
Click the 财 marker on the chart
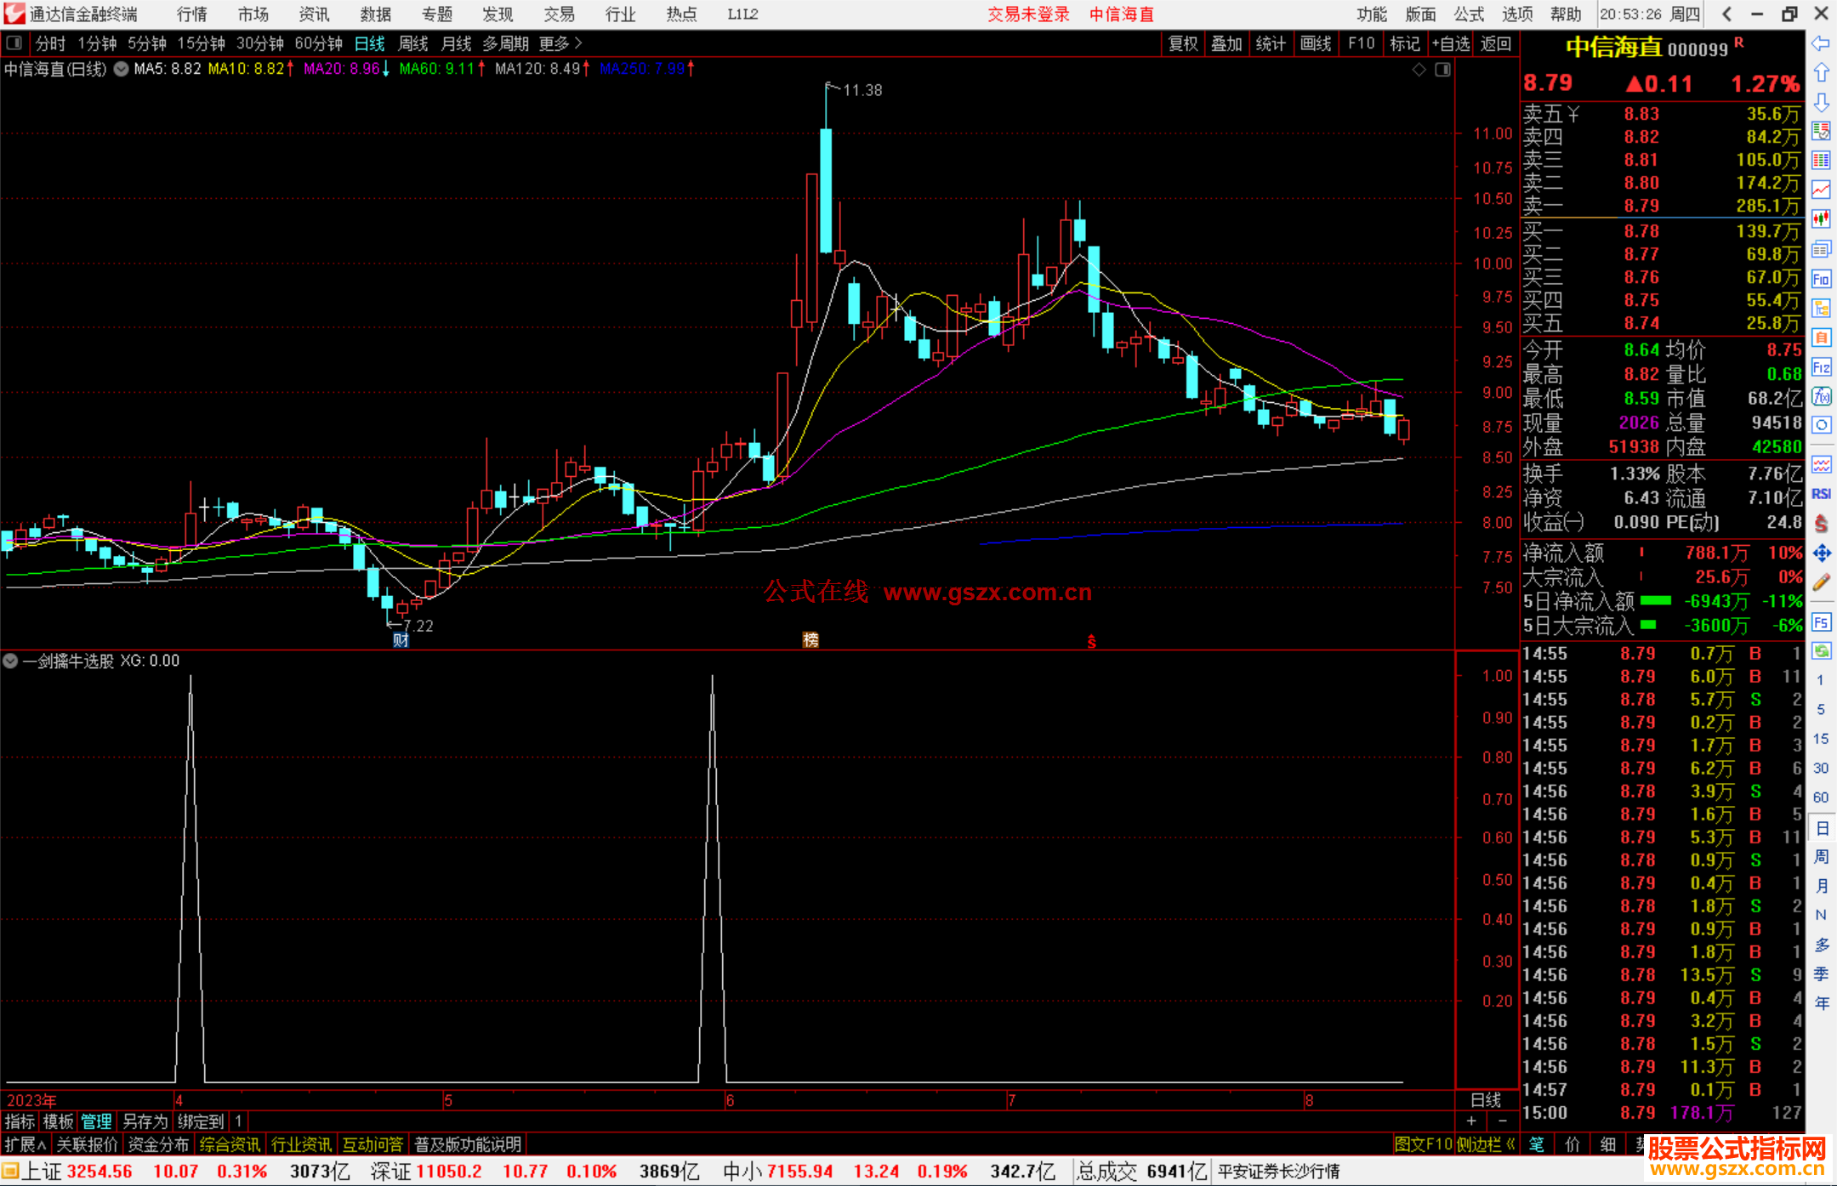(401, 639)
